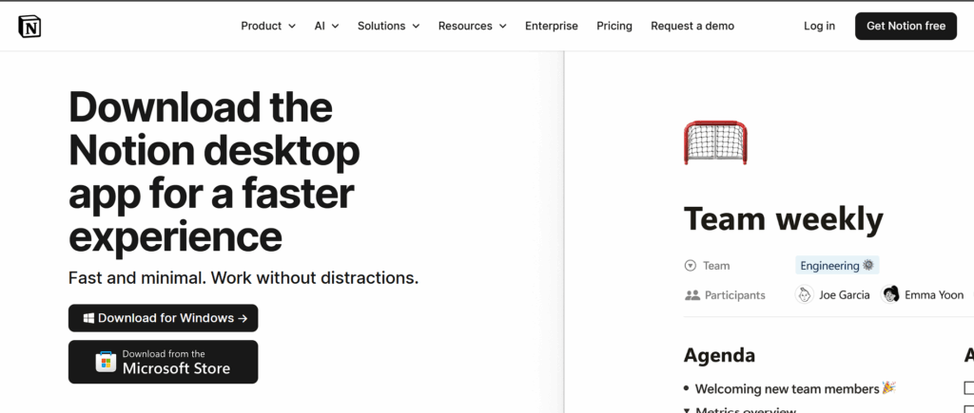This screenshot has width=974, height=413.
Task: Click the Team property dropdown icon
Action: (x=691, y=266)
